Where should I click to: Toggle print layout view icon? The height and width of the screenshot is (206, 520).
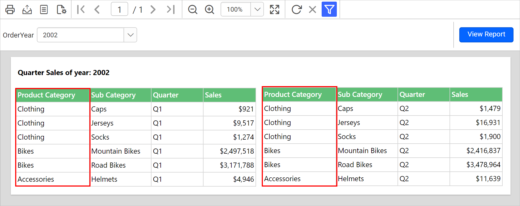44,9
